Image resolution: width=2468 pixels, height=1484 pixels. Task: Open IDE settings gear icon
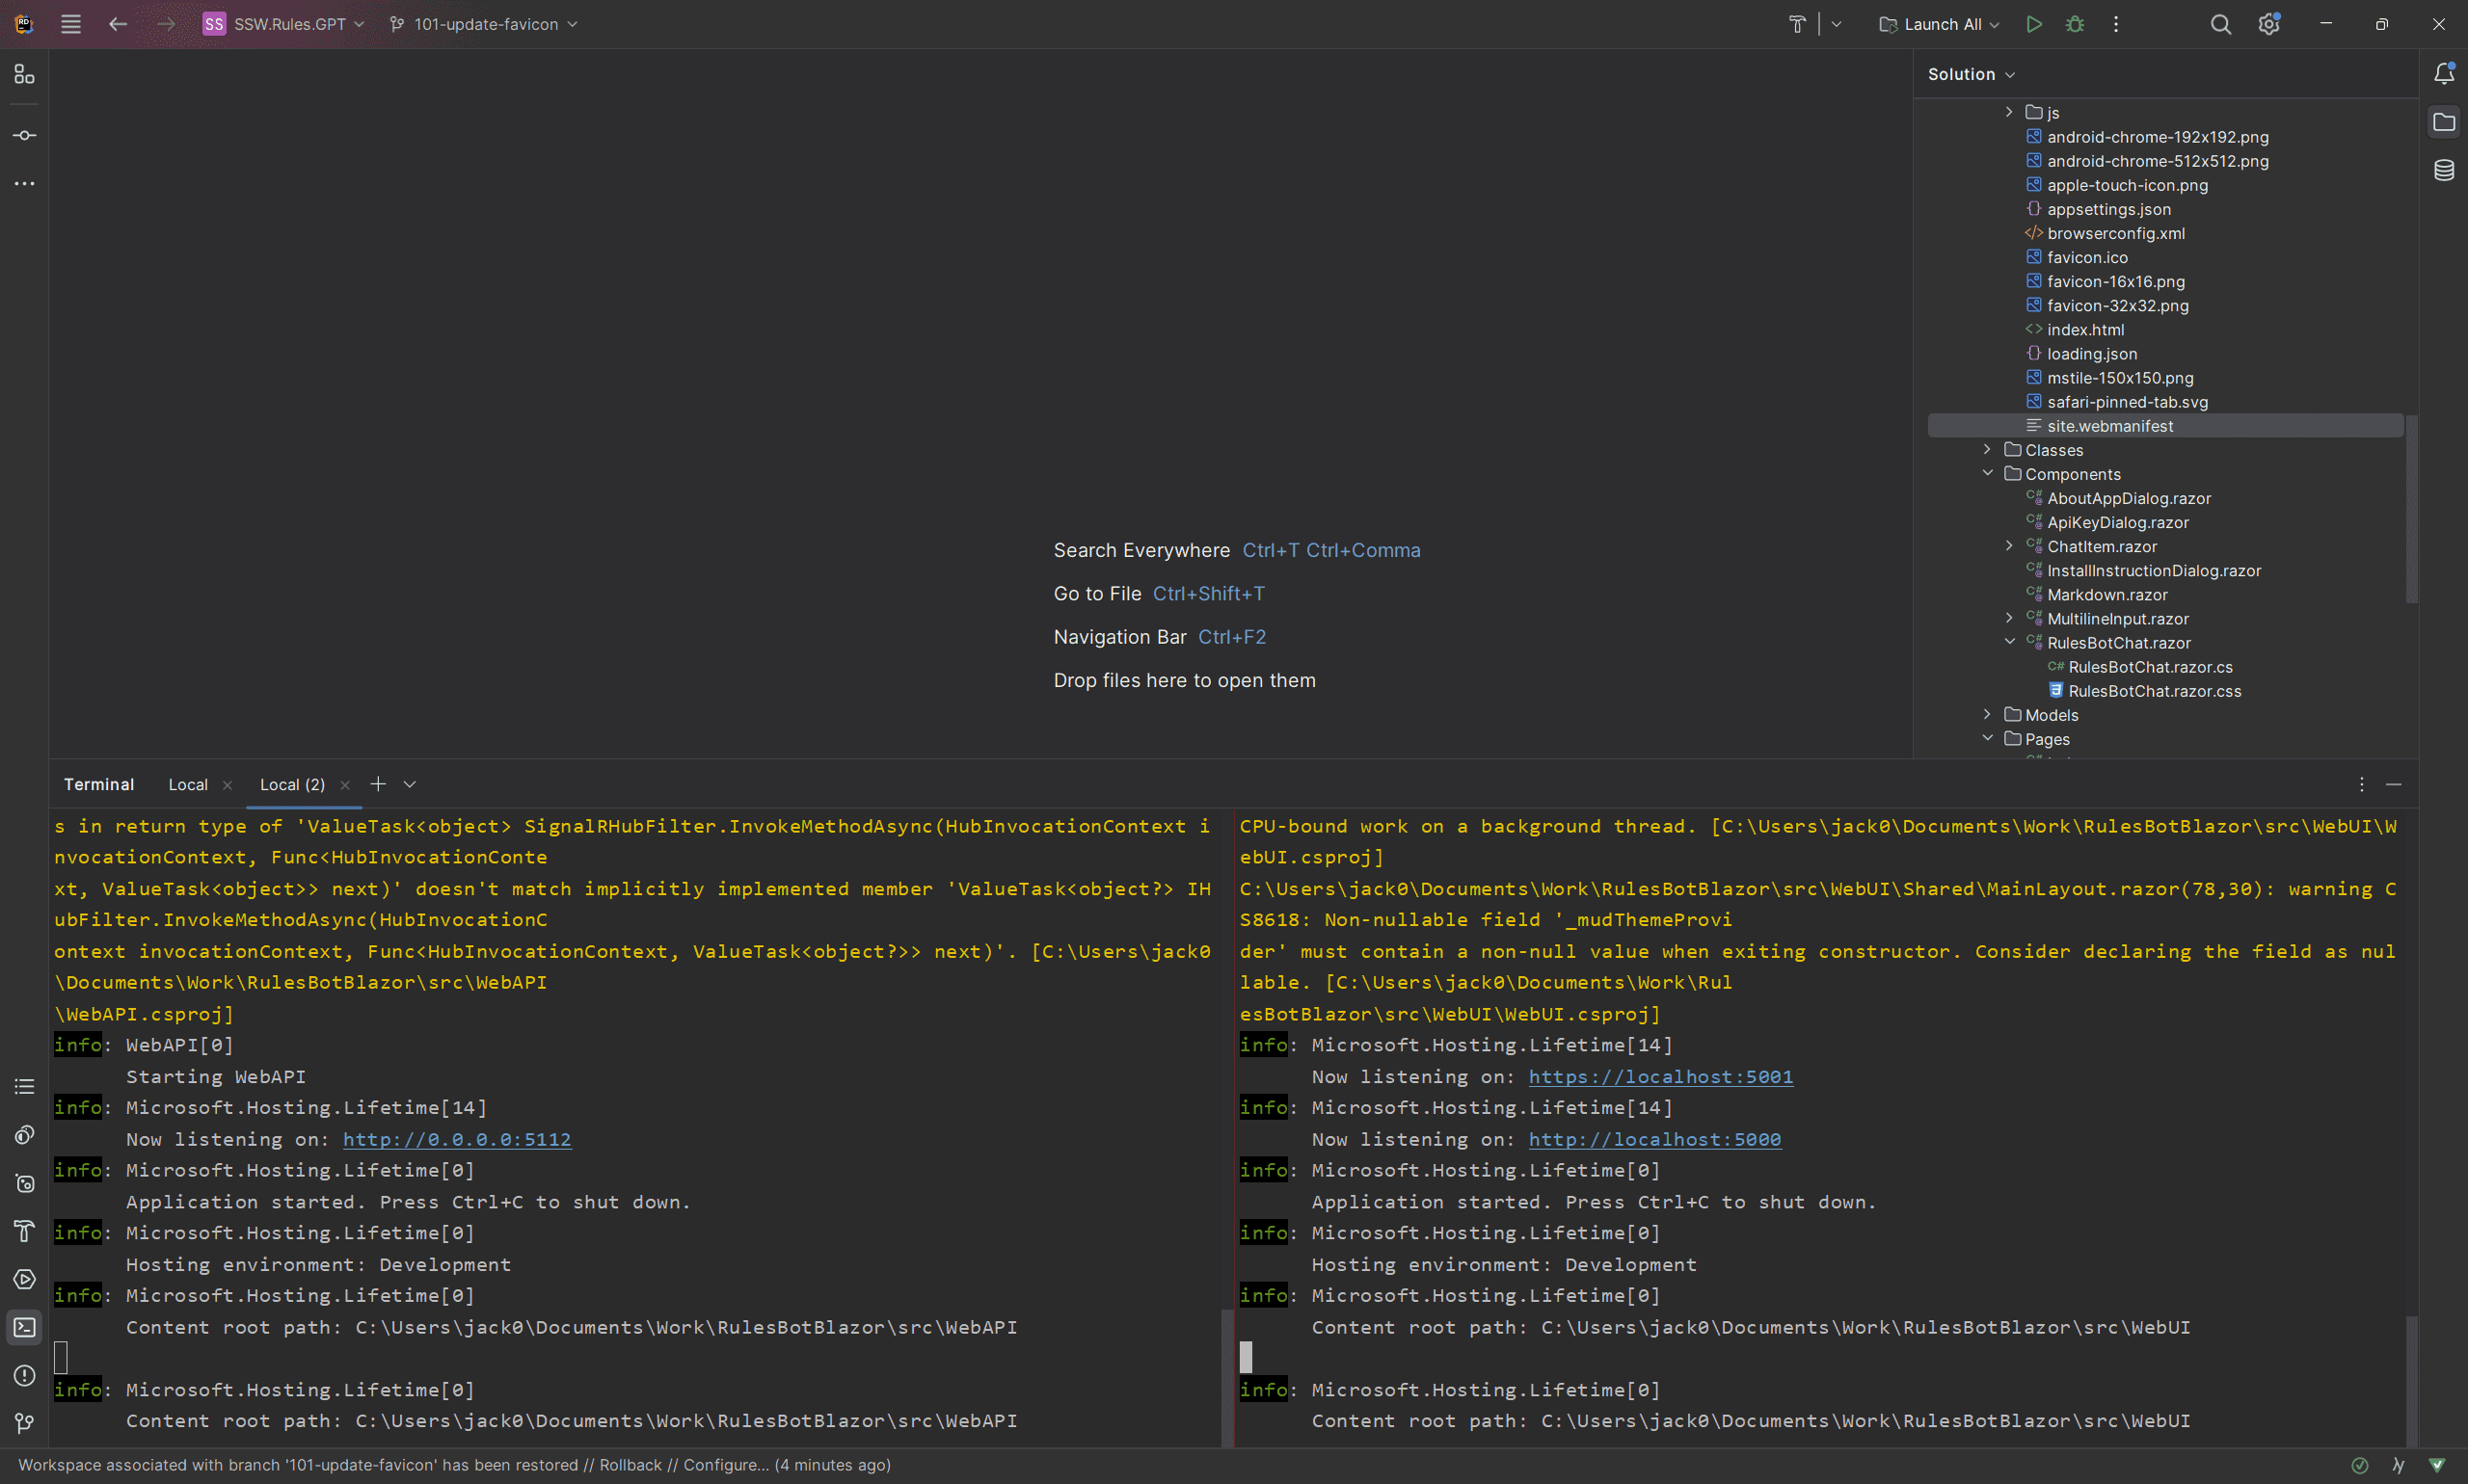[2267, 24]
